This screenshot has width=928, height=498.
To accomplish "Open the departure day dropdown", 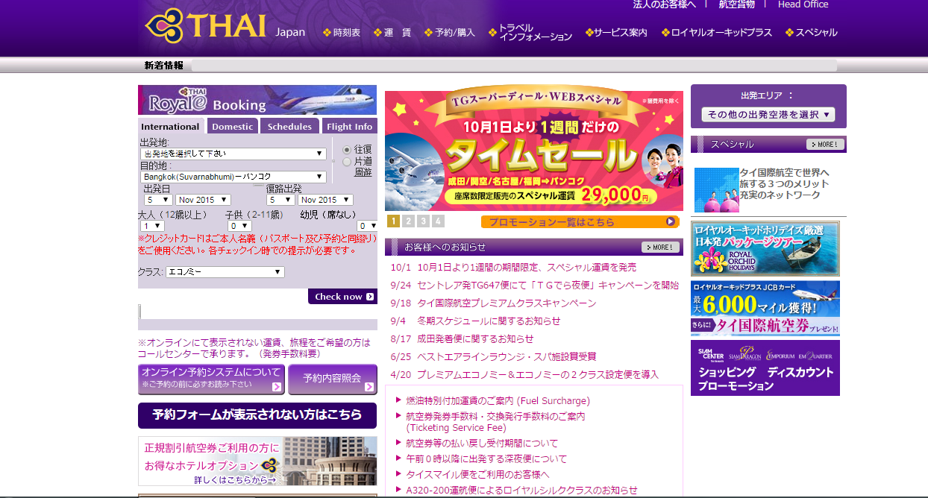I will (x=158, y=200).
